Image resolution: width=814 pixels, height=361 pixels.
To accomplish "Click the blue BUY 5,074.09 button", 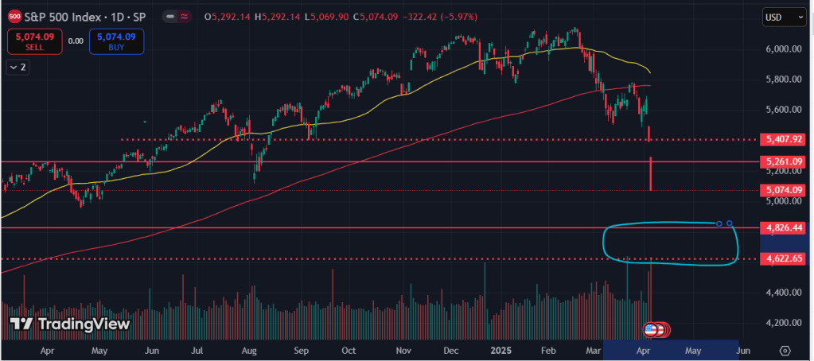I will pos(116,41).
